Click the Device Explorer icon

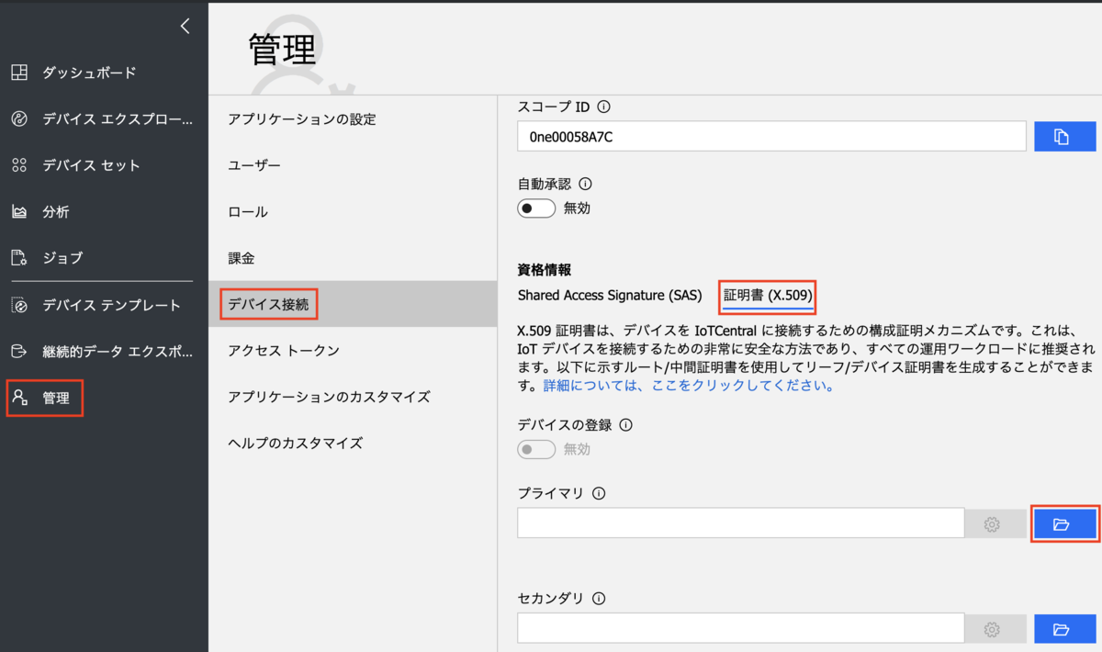(19, 118)
